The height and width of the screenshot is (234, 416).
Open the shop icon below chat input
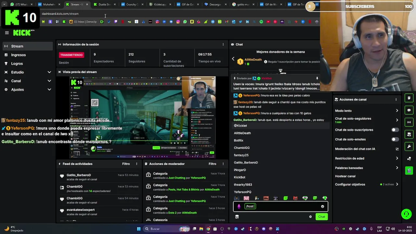pos(237,217)
